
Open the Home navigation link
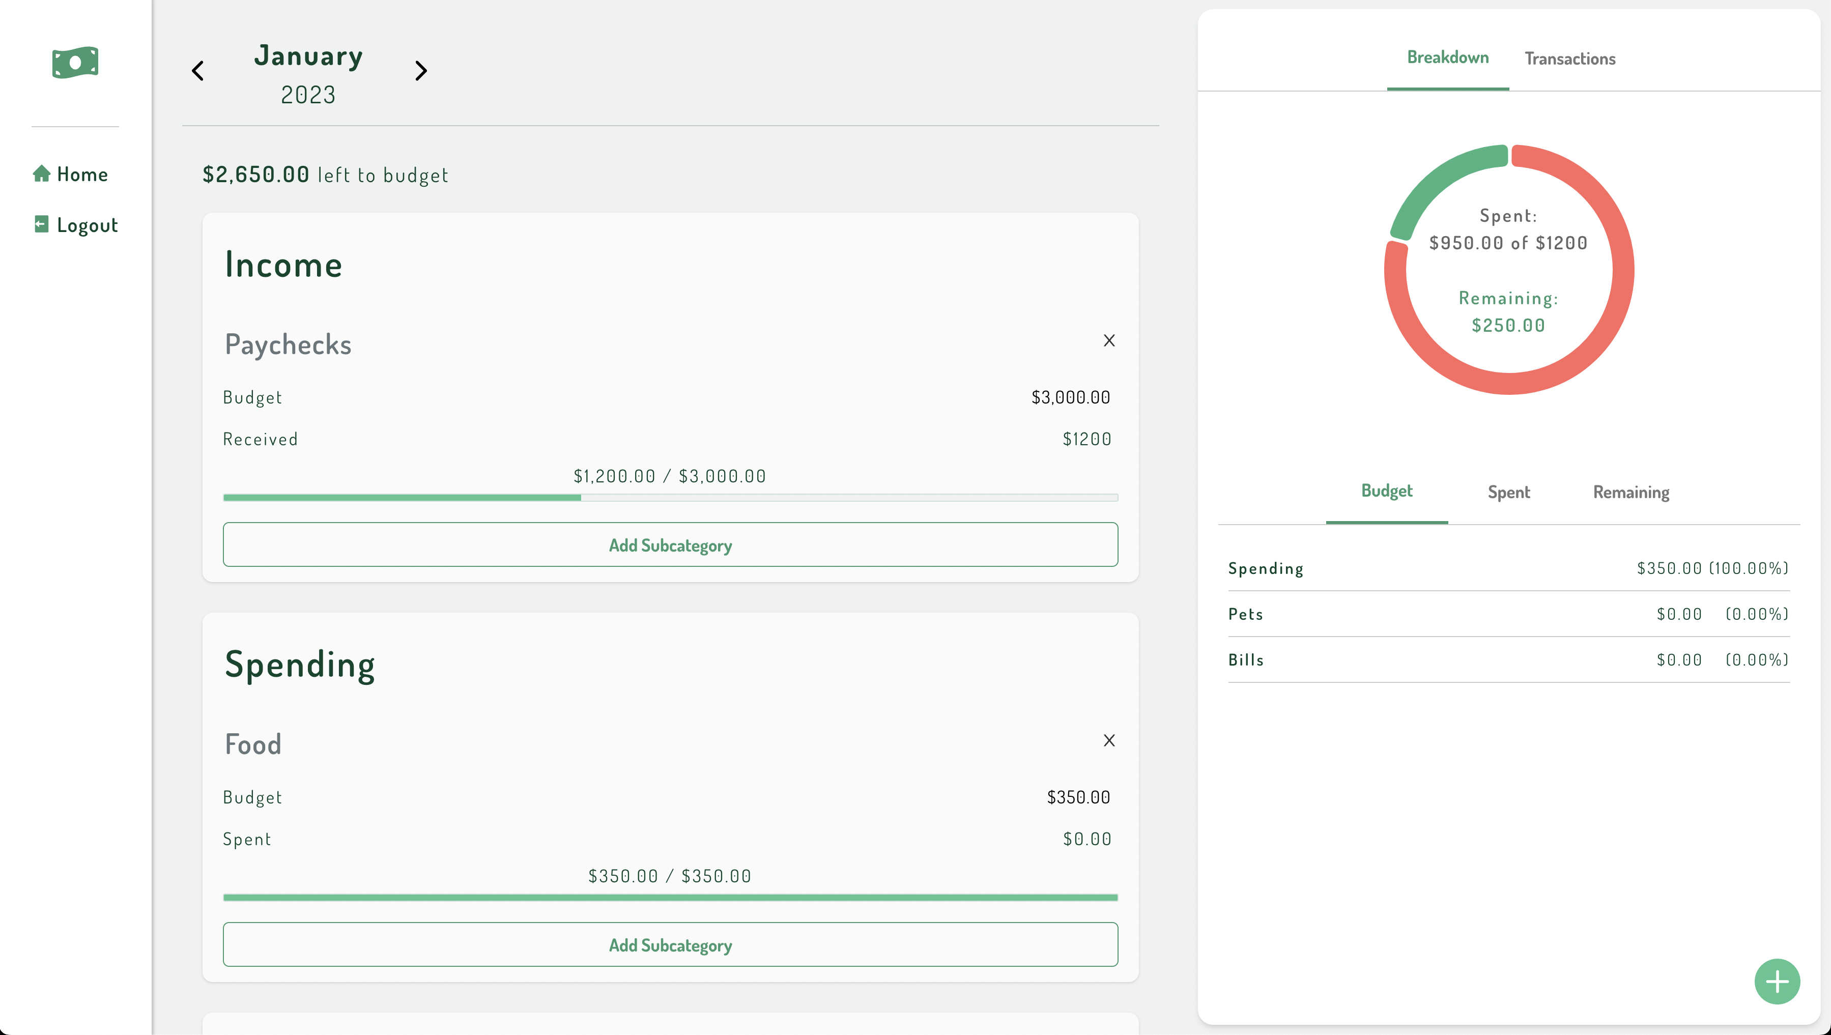tap(70, 174)
